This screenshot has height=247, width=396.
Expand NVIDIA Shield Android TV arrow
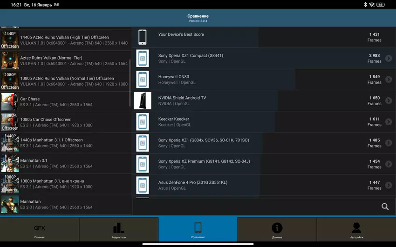tap(389, 101)
